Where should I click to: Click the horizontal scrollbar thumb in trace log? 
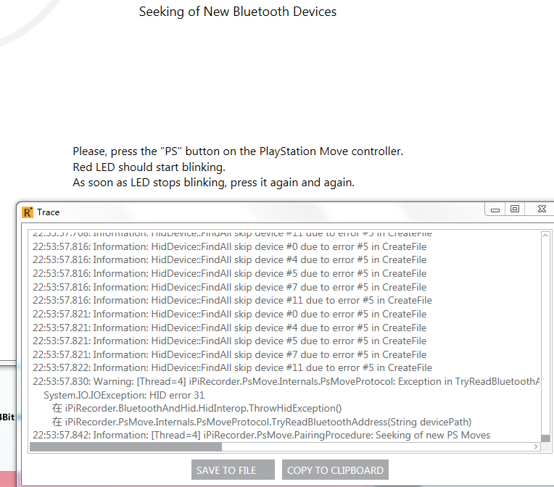pyautogui.click(x=125, y=446)
